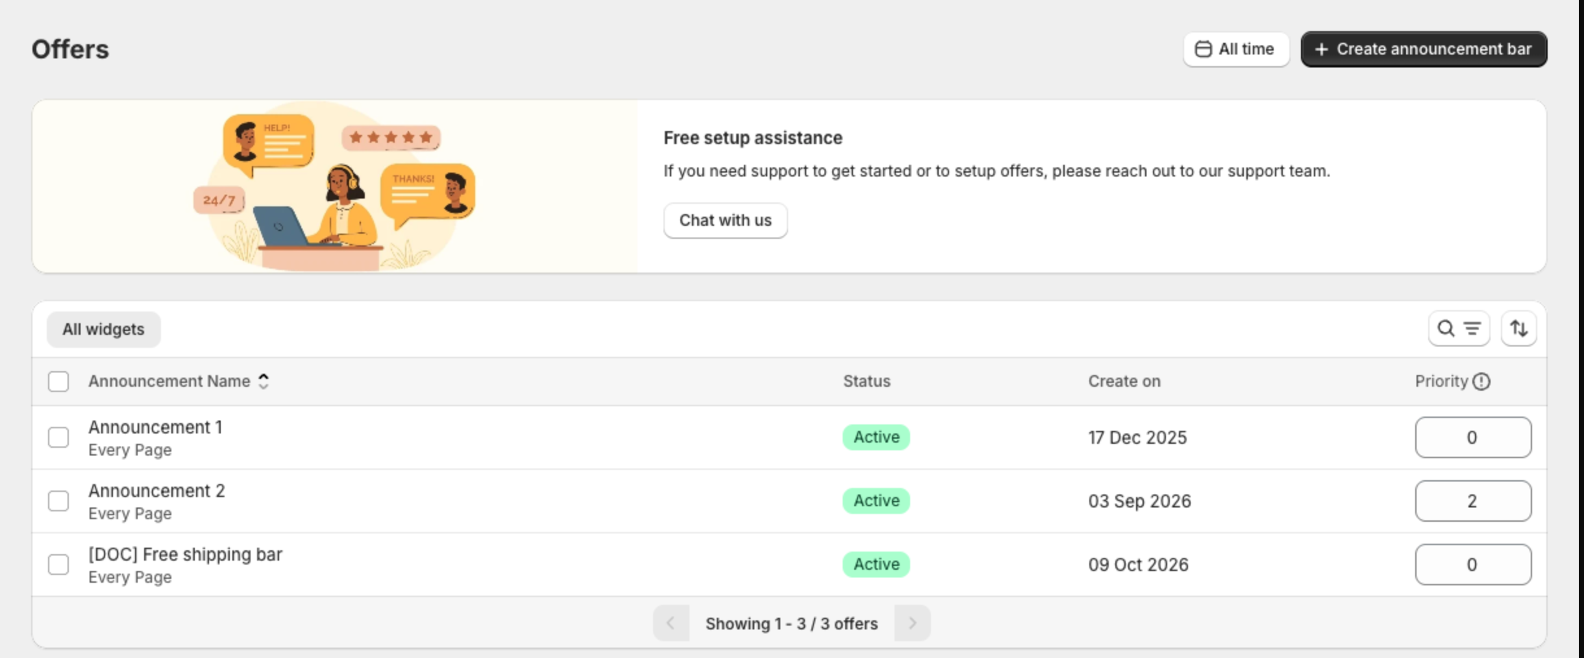Click the Showing 1 - 3 / 3 offers text

[x=791, y=624]
